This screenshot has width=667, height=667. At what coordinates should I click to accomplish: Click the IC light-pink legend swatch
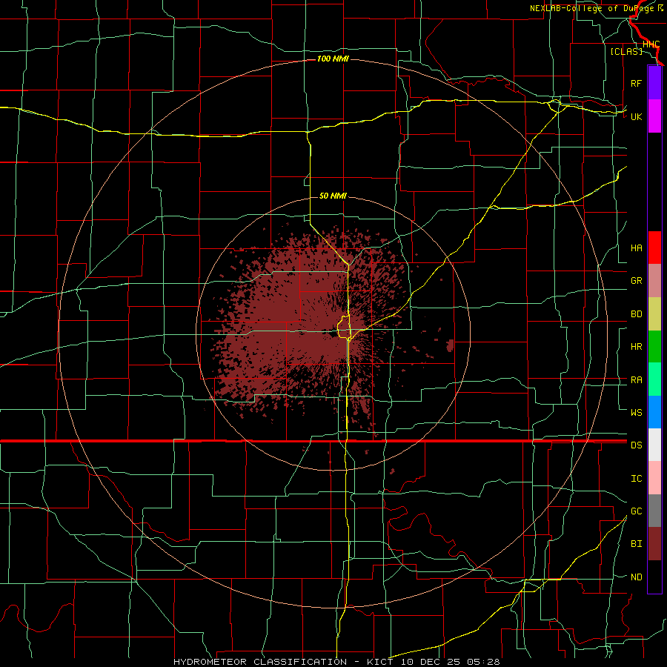(x=654, y=478)
